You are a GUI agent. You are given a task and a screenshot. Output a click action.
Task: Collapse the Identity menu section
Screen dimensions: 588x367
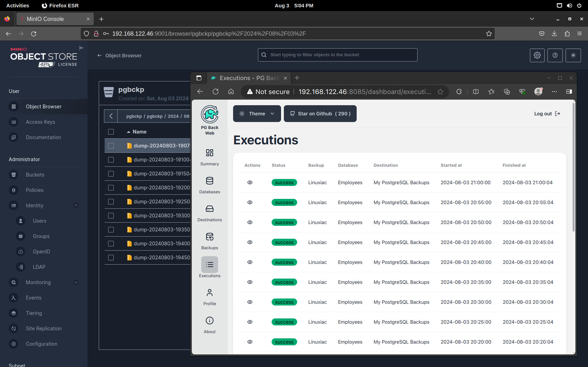pos(76,206)
